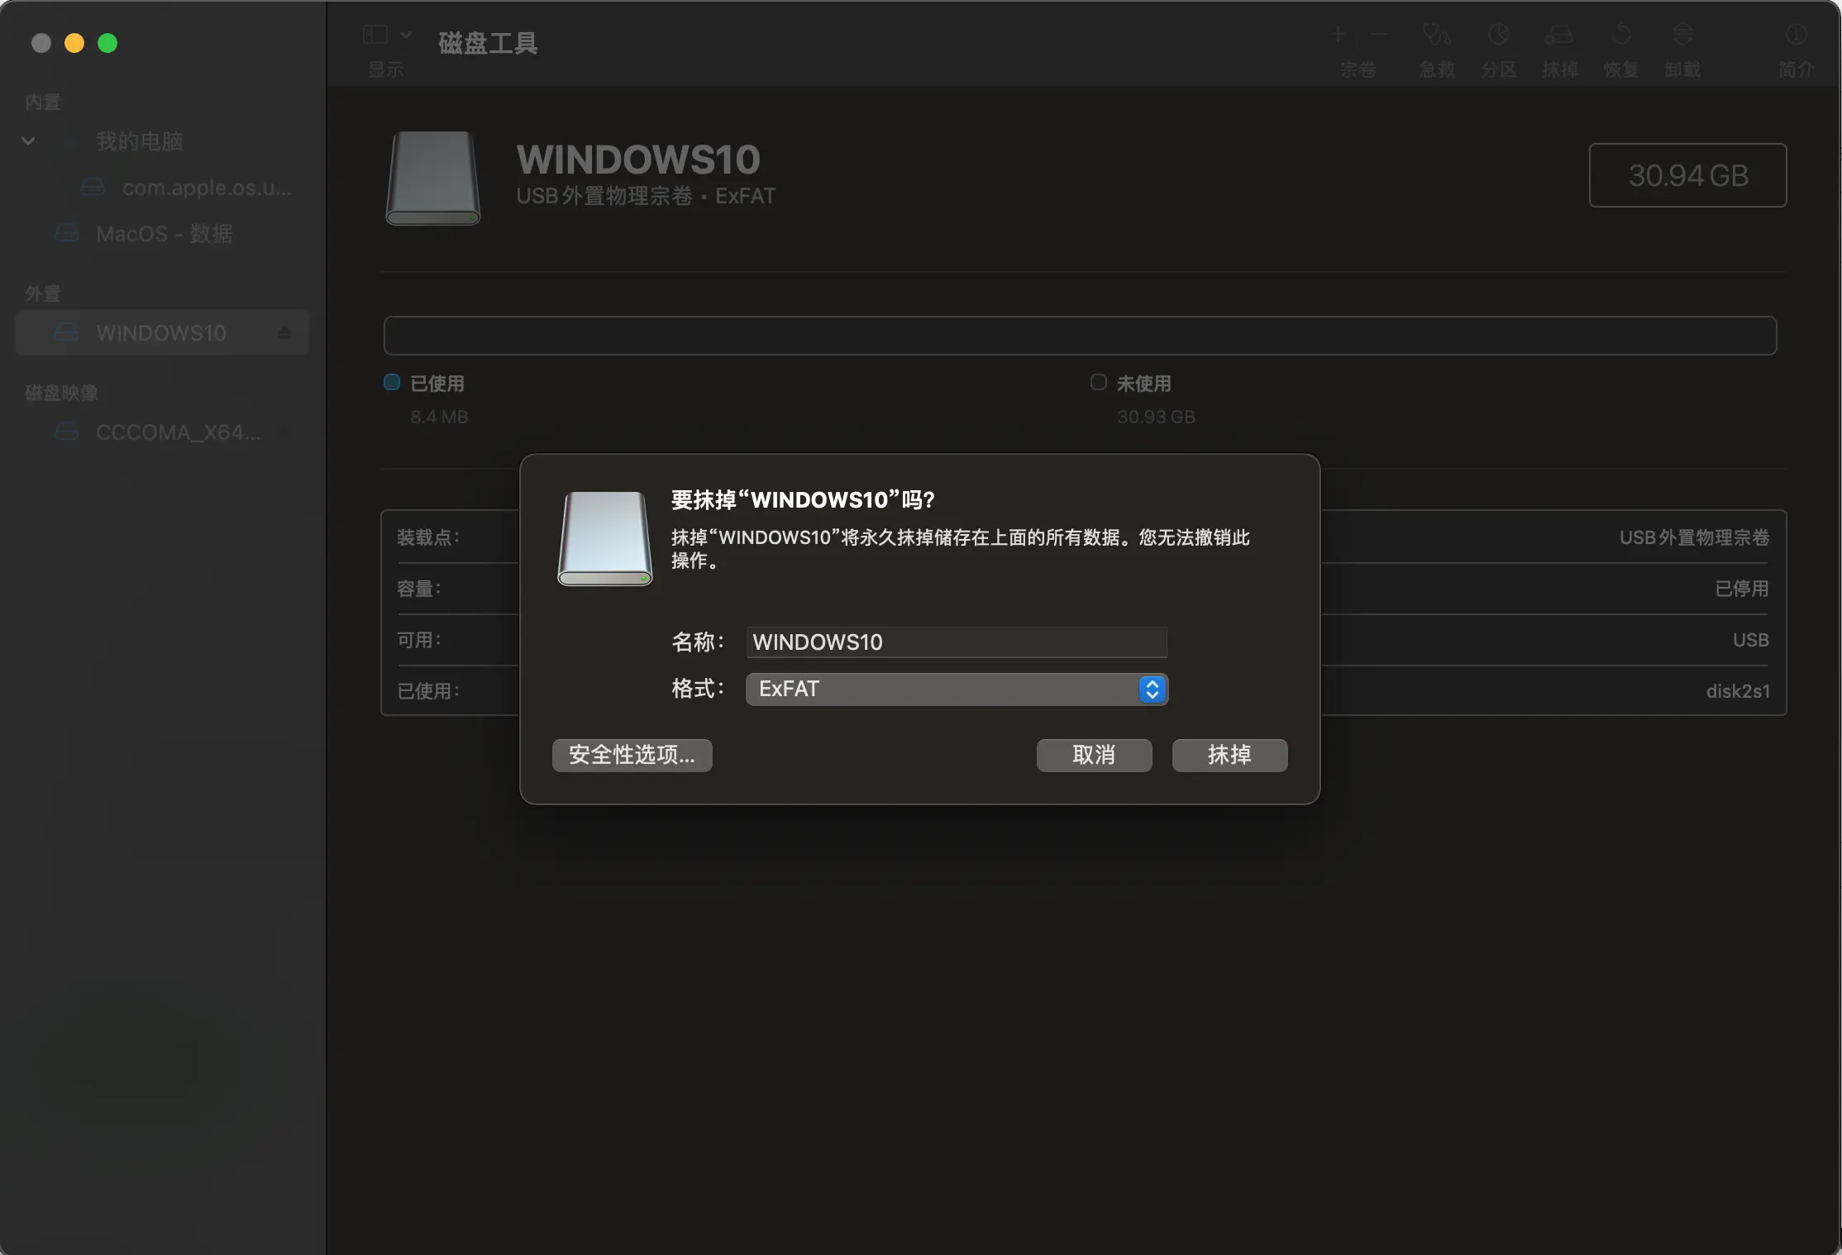
Task: Click the add volume plus icon
Action: 1338,35
